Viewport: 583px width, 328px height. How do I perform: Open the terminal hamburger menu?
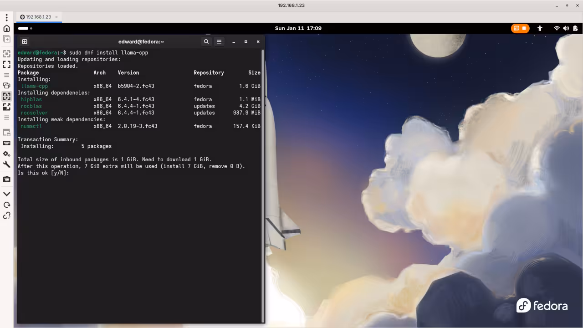pos(219,41)
